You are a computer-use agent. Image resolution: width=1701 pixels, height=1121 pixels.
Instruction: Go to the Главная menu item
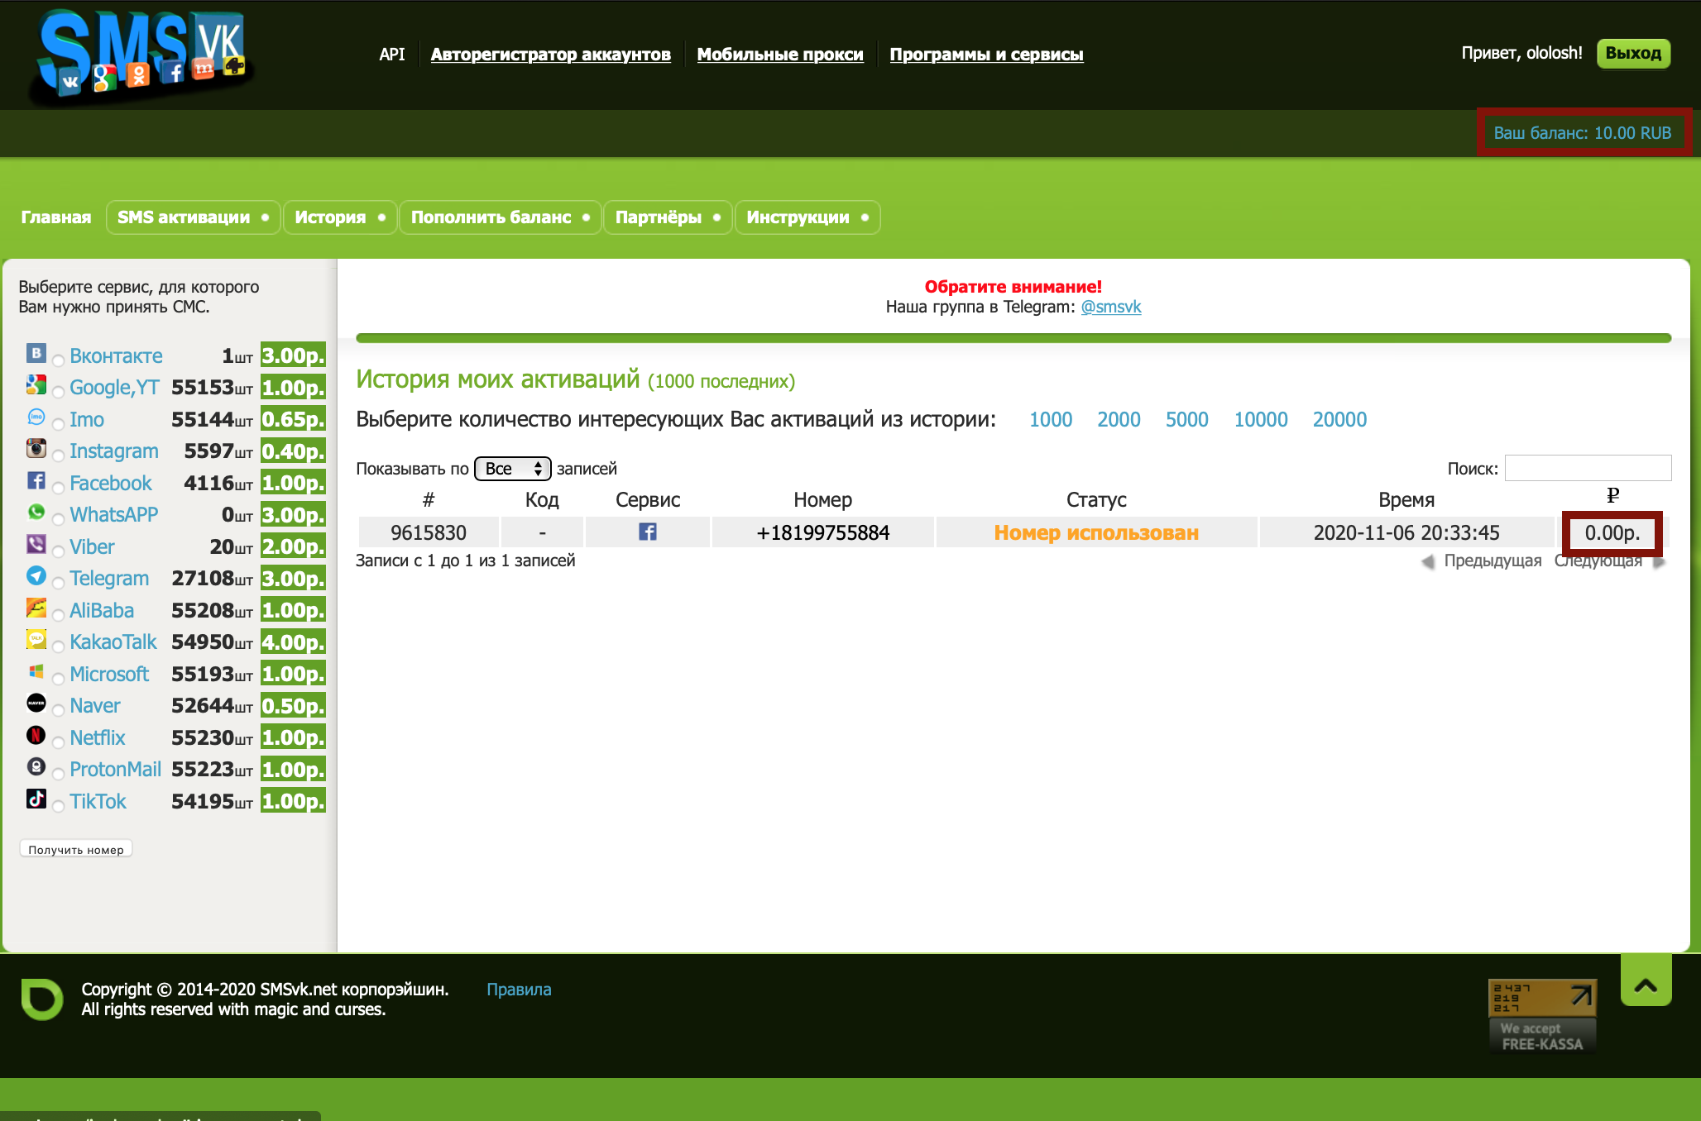point(55,217)
